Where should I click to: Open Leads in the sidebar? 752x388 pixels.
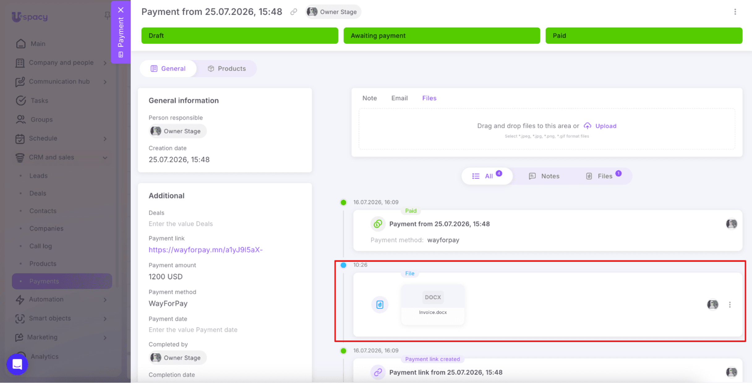[x=38, y=176]
